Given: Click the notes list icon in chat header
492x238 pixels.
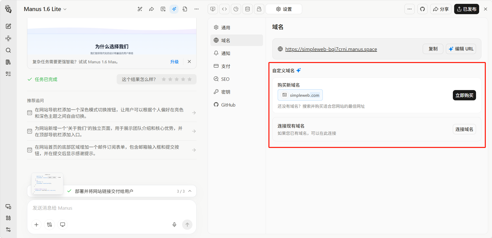Looking at the screenshot, I should (x=163, y=9).
